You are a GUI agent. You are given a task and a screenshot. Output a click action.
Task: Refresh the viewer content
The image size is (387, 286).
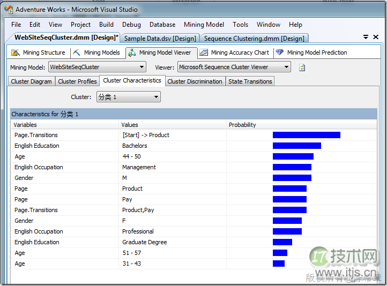click(302, 67)
